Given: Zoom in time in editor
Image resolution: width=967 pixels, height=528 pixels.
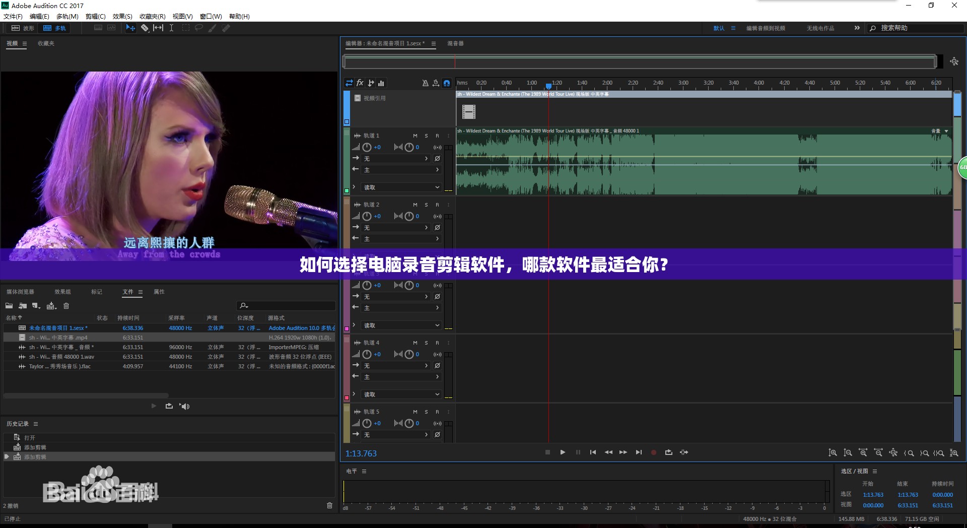Looking at the screenshot, I should (863, 453).
